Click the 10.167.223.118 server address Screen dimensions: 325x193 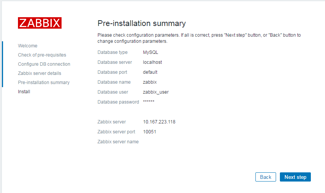tap(159, 122)
